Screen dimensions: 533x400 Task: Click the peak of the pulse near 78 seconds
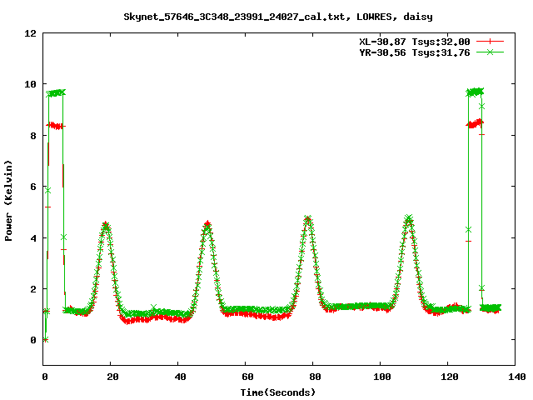(x=307, y=218)
